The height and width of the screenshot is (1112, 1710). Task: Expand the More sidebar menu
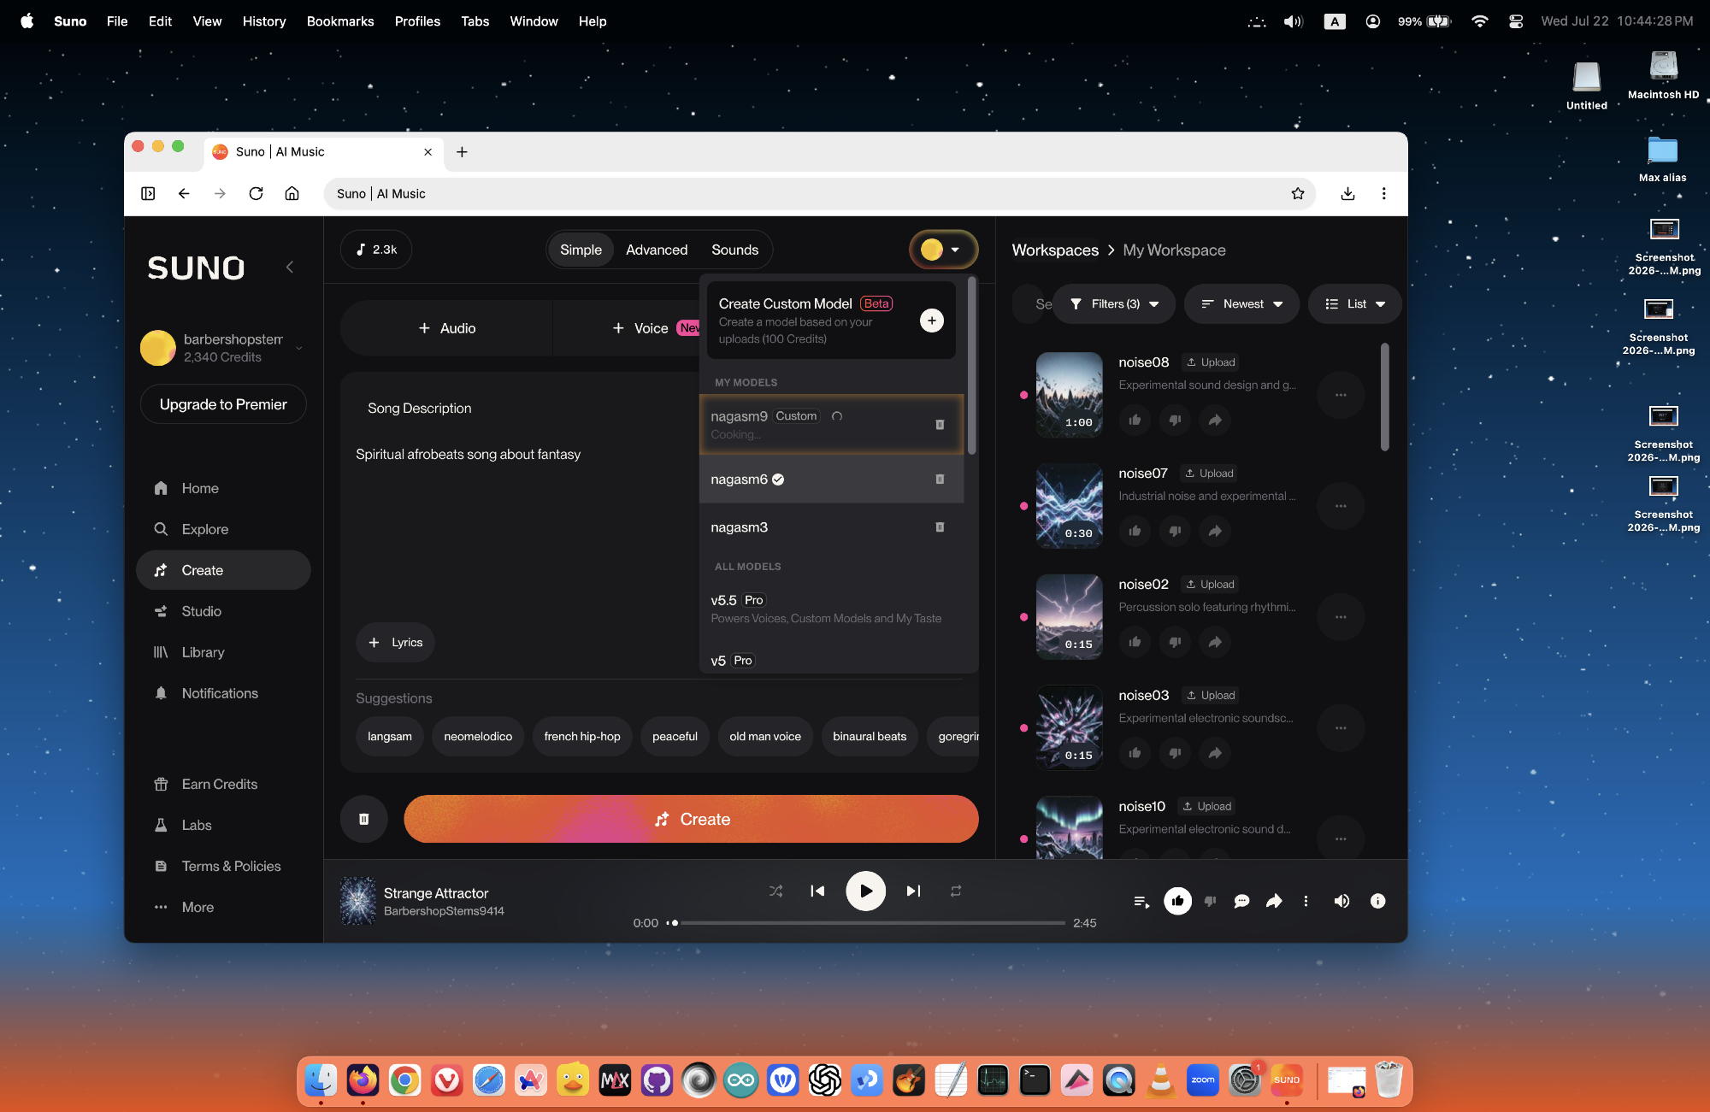click(x=223, y=907)
